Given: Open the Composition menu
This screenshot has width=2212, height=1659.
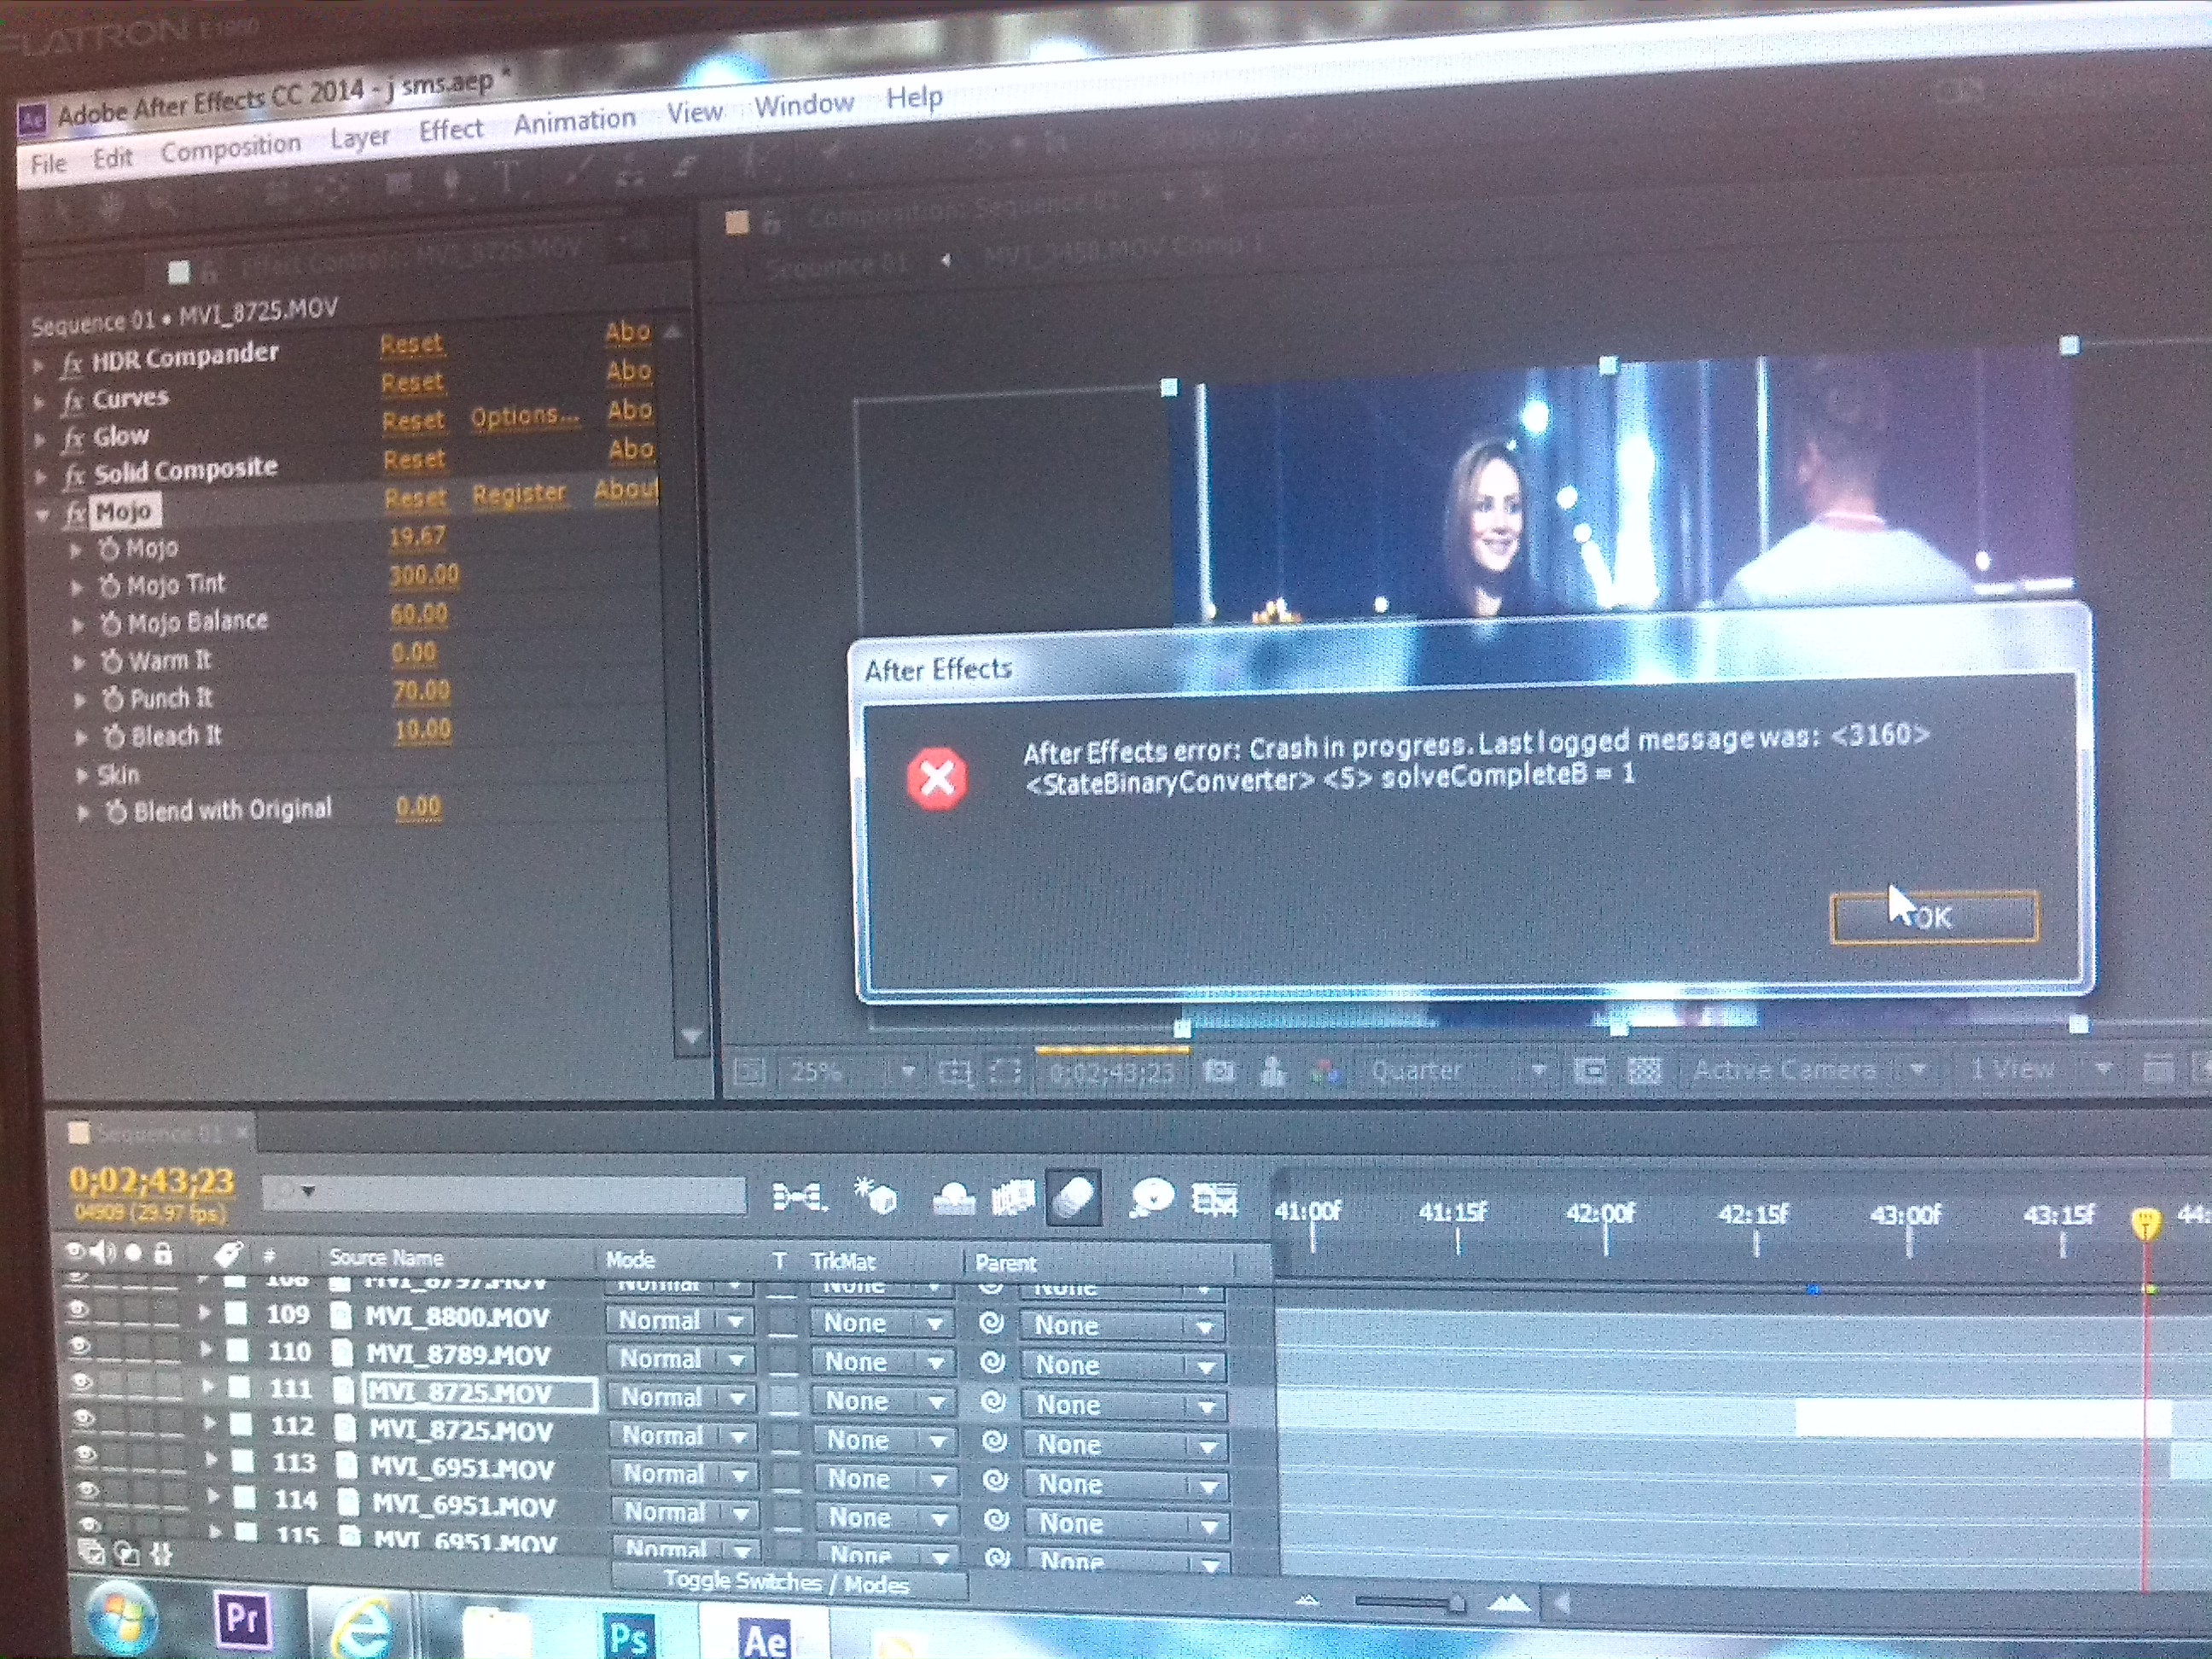Looking at the screenshot, I should tap(230, 148).
